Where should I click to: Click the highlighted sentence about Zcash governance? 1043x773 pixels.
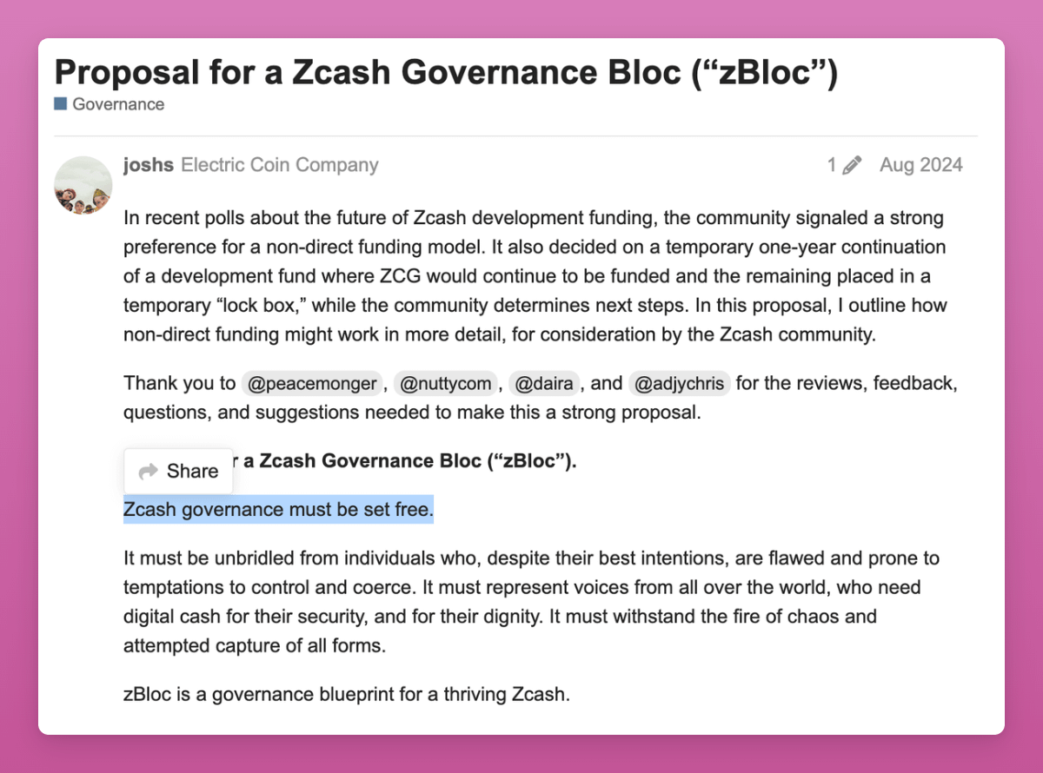coord(278,510)
